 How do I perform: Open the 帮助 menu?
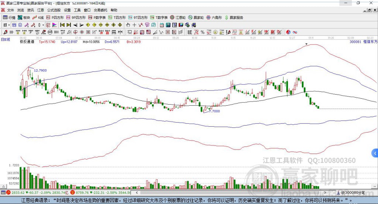pyautogui.click(x=114, y=10)
